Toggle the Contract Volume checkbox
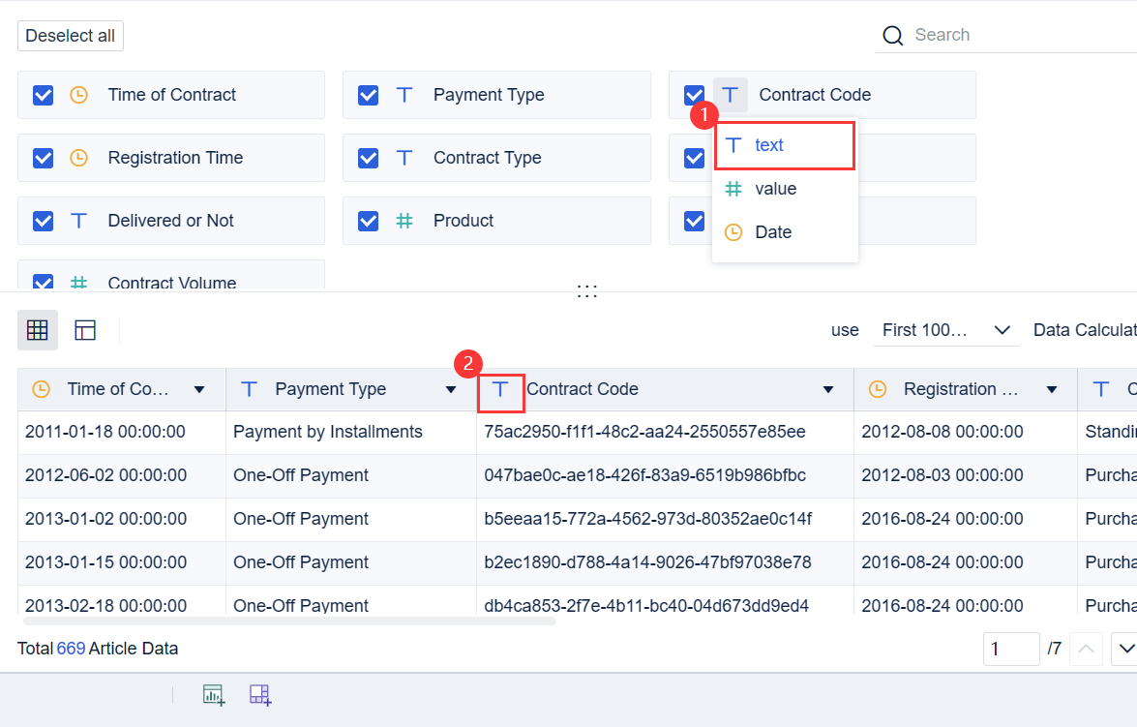 tap(43, 283)
